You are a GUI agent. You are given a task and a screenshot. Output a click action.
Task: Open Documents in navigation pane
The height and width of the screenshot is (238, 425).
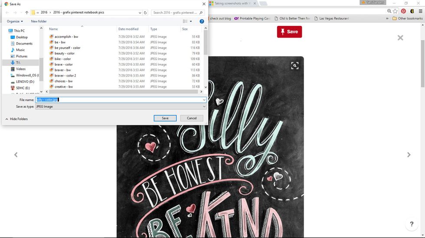click(x=24, y=44)
